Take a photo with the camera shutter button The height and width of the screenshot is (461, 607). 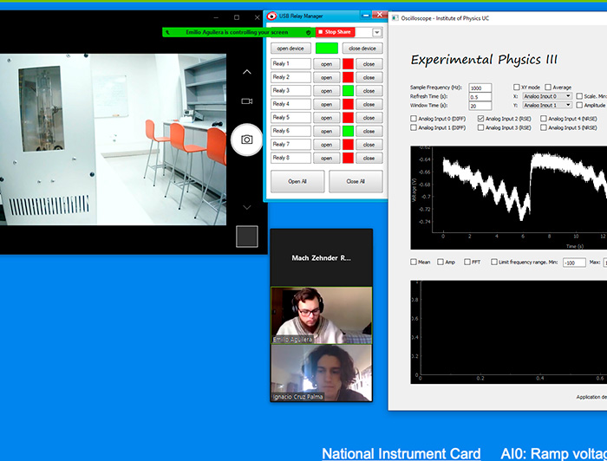247,140
